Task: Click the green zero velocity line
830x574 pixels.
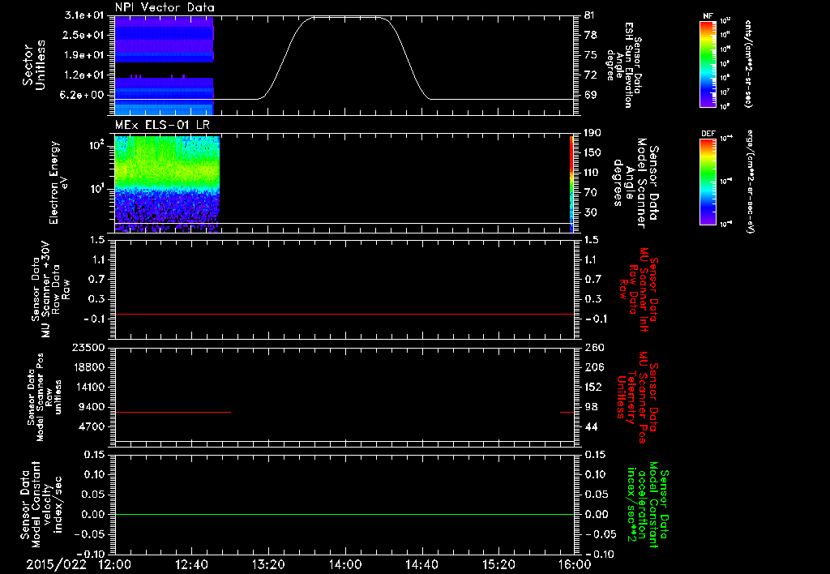Action: (x=344, y=514)
